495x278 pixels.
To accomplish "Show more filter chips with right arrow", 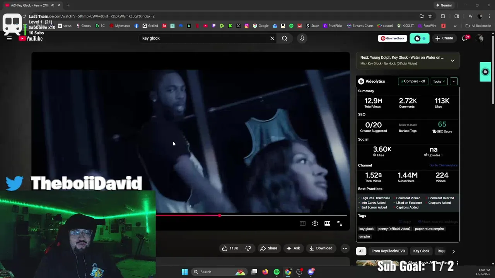I will tap(453, 251).
